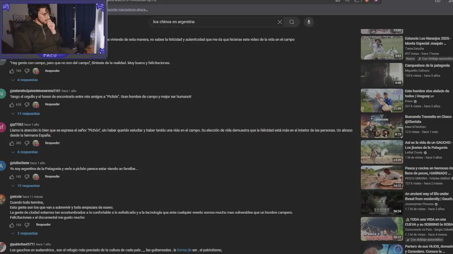Open avatar of commenter @elcole
This screenshot has height=254, width=453.
[2, 199]
